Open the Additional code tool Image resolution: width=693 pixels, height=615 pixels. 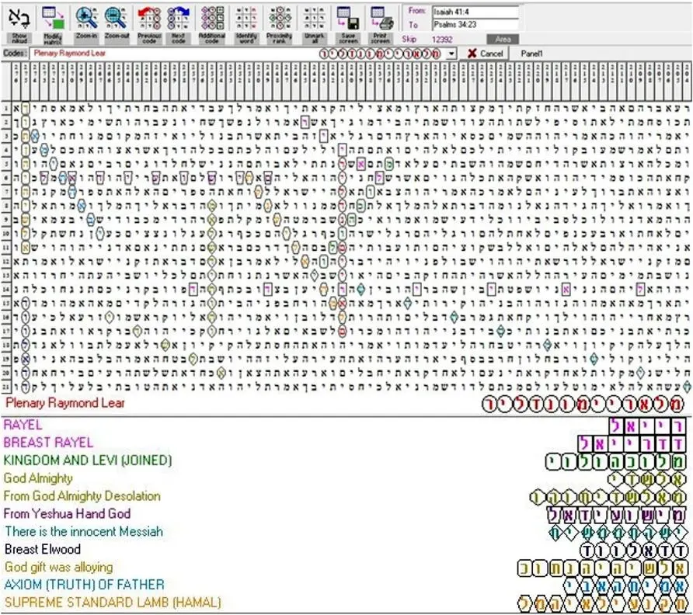click(212, 25)
